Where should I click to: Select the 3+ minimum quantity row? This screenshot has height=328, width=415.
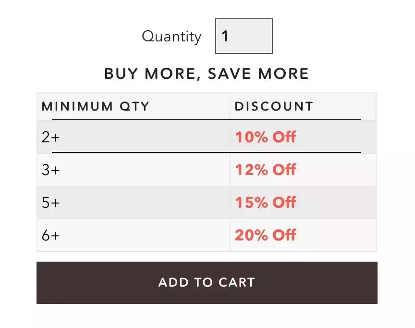coord(207,170)
